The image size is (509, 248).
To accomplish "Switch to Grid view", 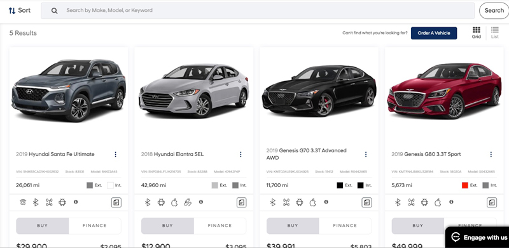I will [476, 33].
